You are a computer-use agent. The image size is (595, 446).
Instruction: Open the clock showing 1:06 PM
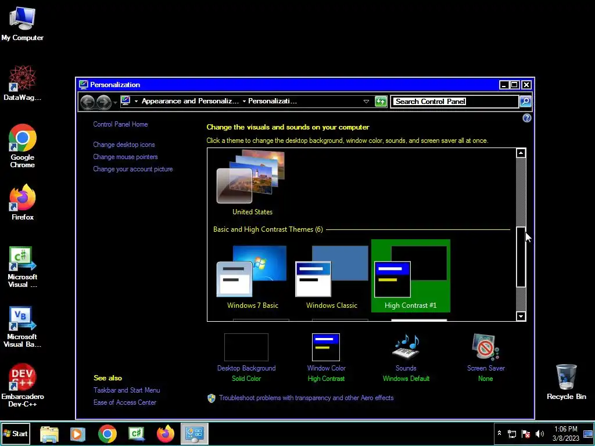pyautogui.click(x=566, y=433)
